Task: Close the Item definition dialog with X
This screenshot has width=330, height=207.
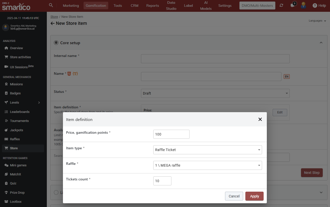Action: tap(260, 119)
